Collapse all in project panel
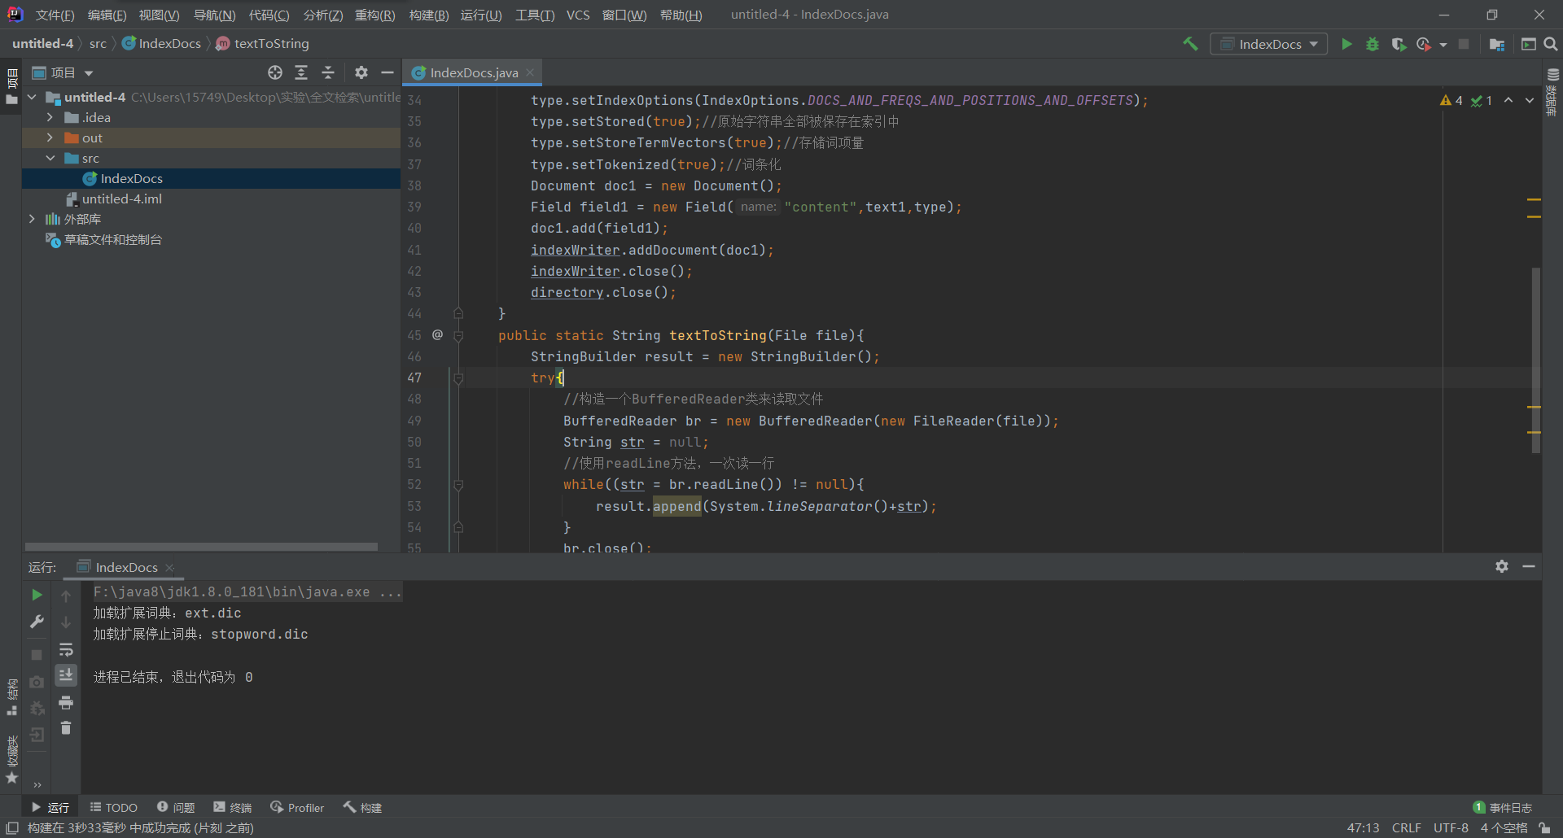The width and height of the screenshot is (1563, 838). 328,72
